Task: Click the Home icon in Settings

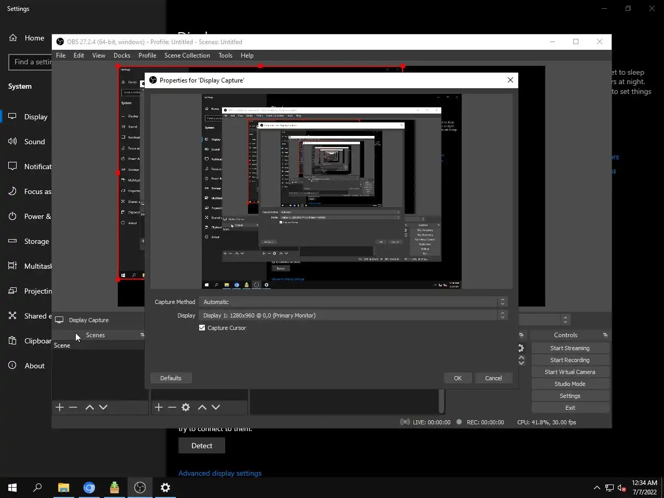Action: [13, 38]
